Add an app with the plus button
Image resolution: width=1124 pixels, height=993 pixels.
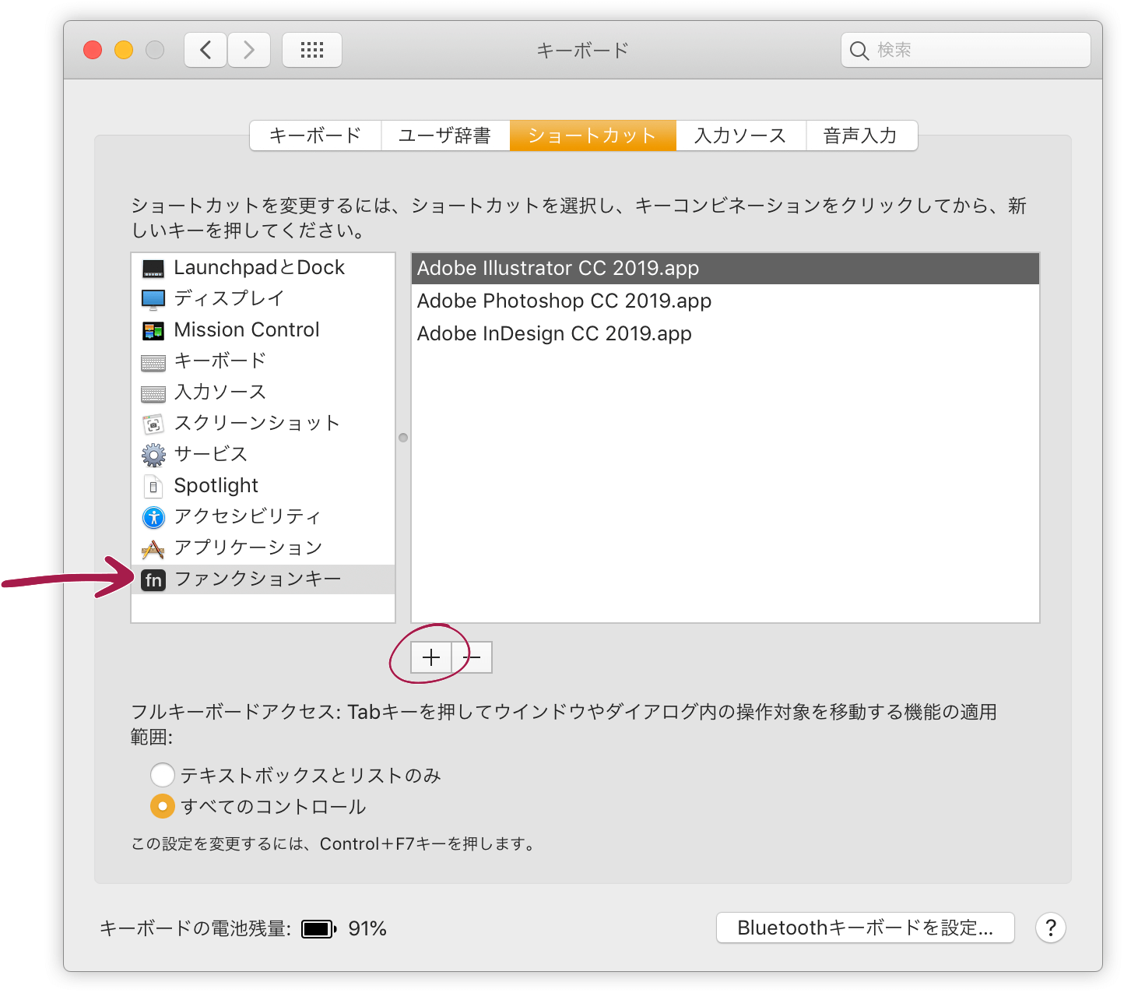coord(431,658)
